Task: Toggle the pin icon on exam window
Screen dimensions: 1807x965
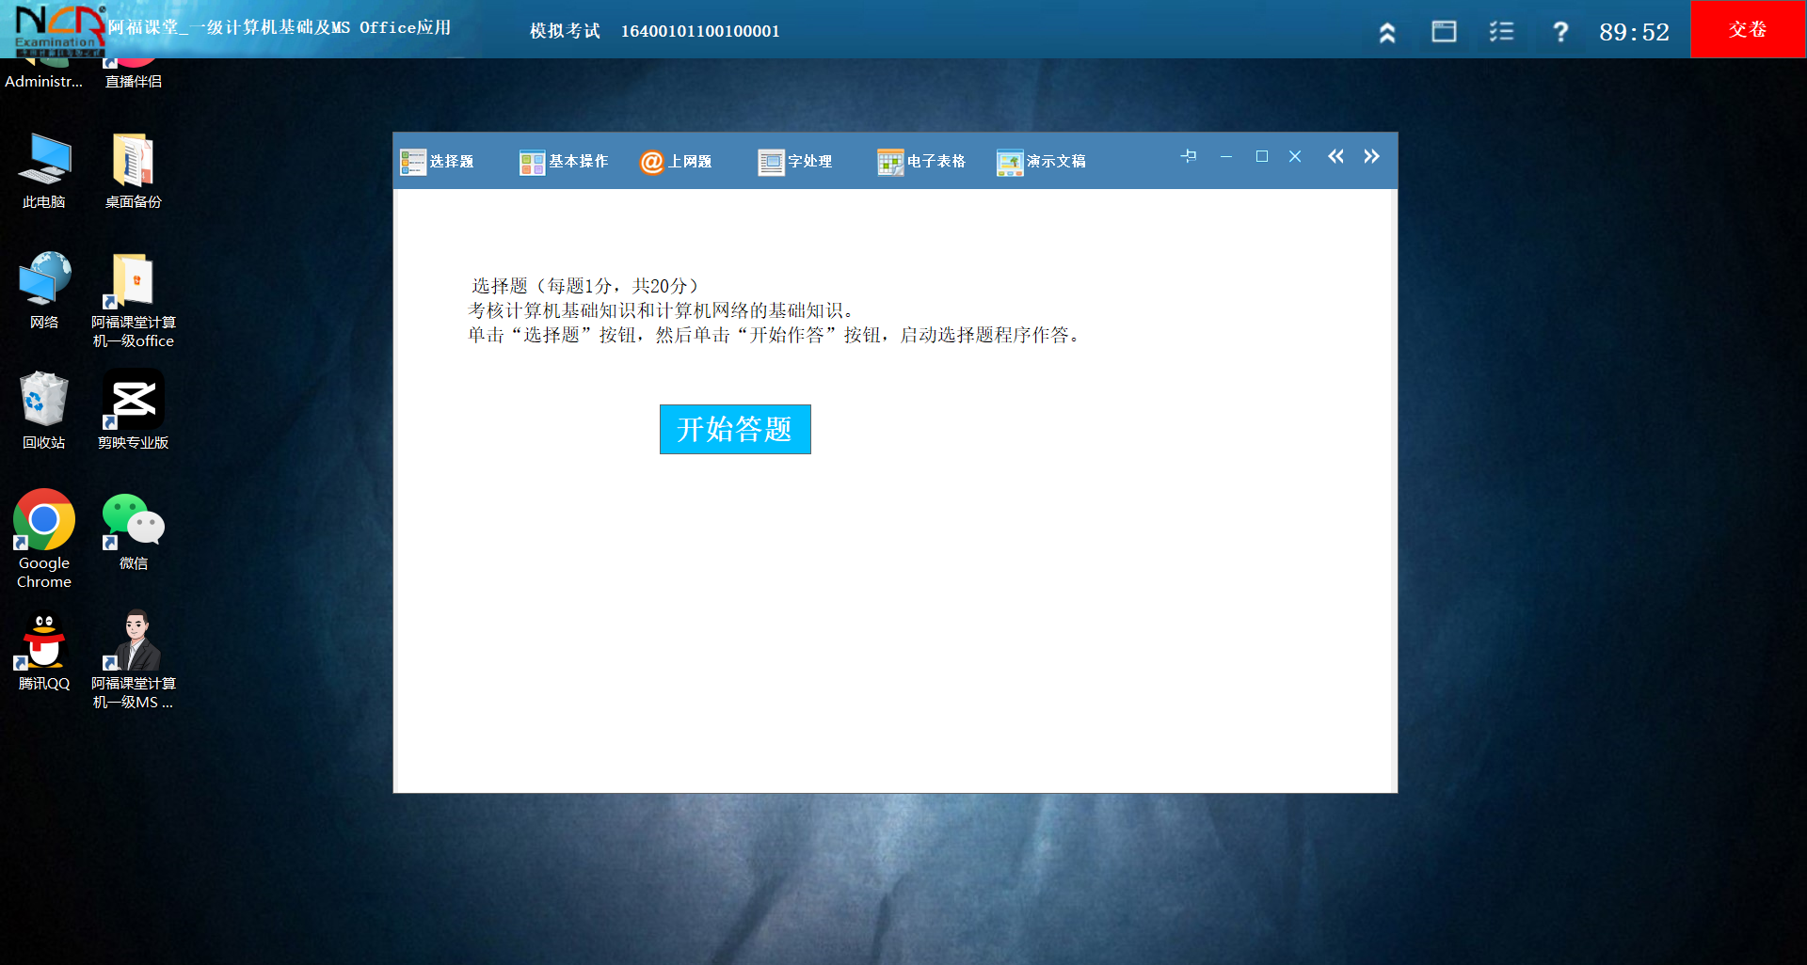Action: tap(1189, 156)
